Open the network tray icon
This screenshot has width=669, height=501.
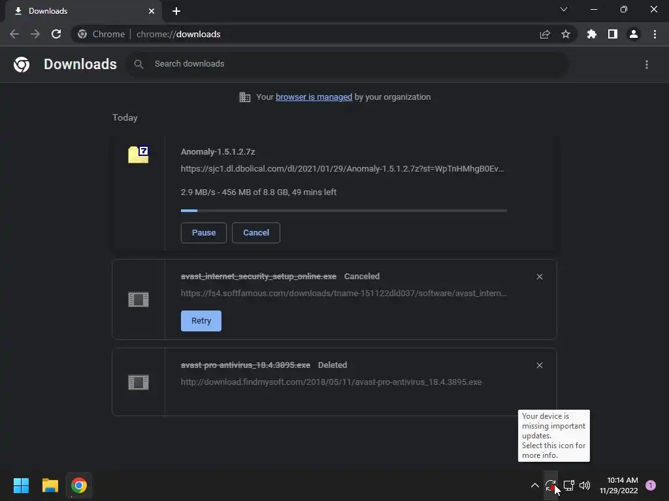click(569, 485)
